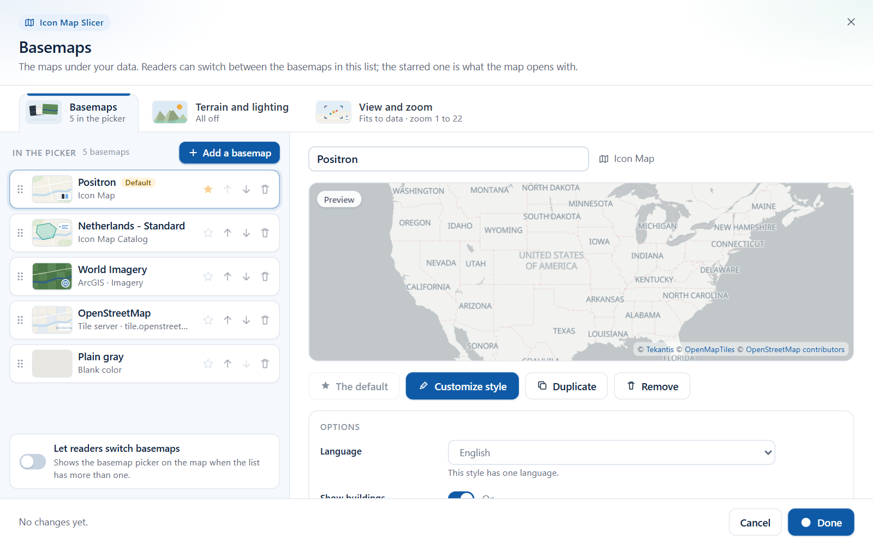The image size is (873, 545).
Task: Star Netherlands - Standard as default basemap
Action: [x=208, y=233]
